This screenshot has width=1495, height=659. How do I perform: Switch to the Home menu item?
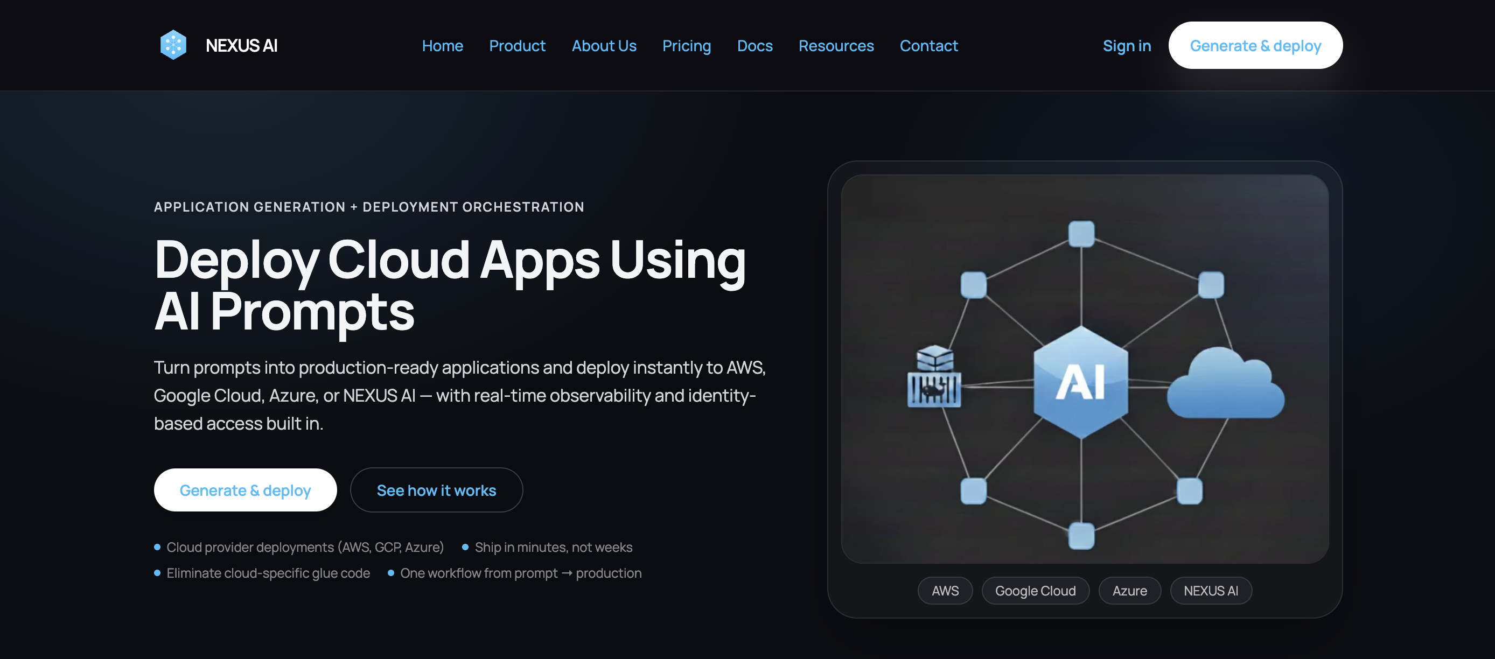442,46
